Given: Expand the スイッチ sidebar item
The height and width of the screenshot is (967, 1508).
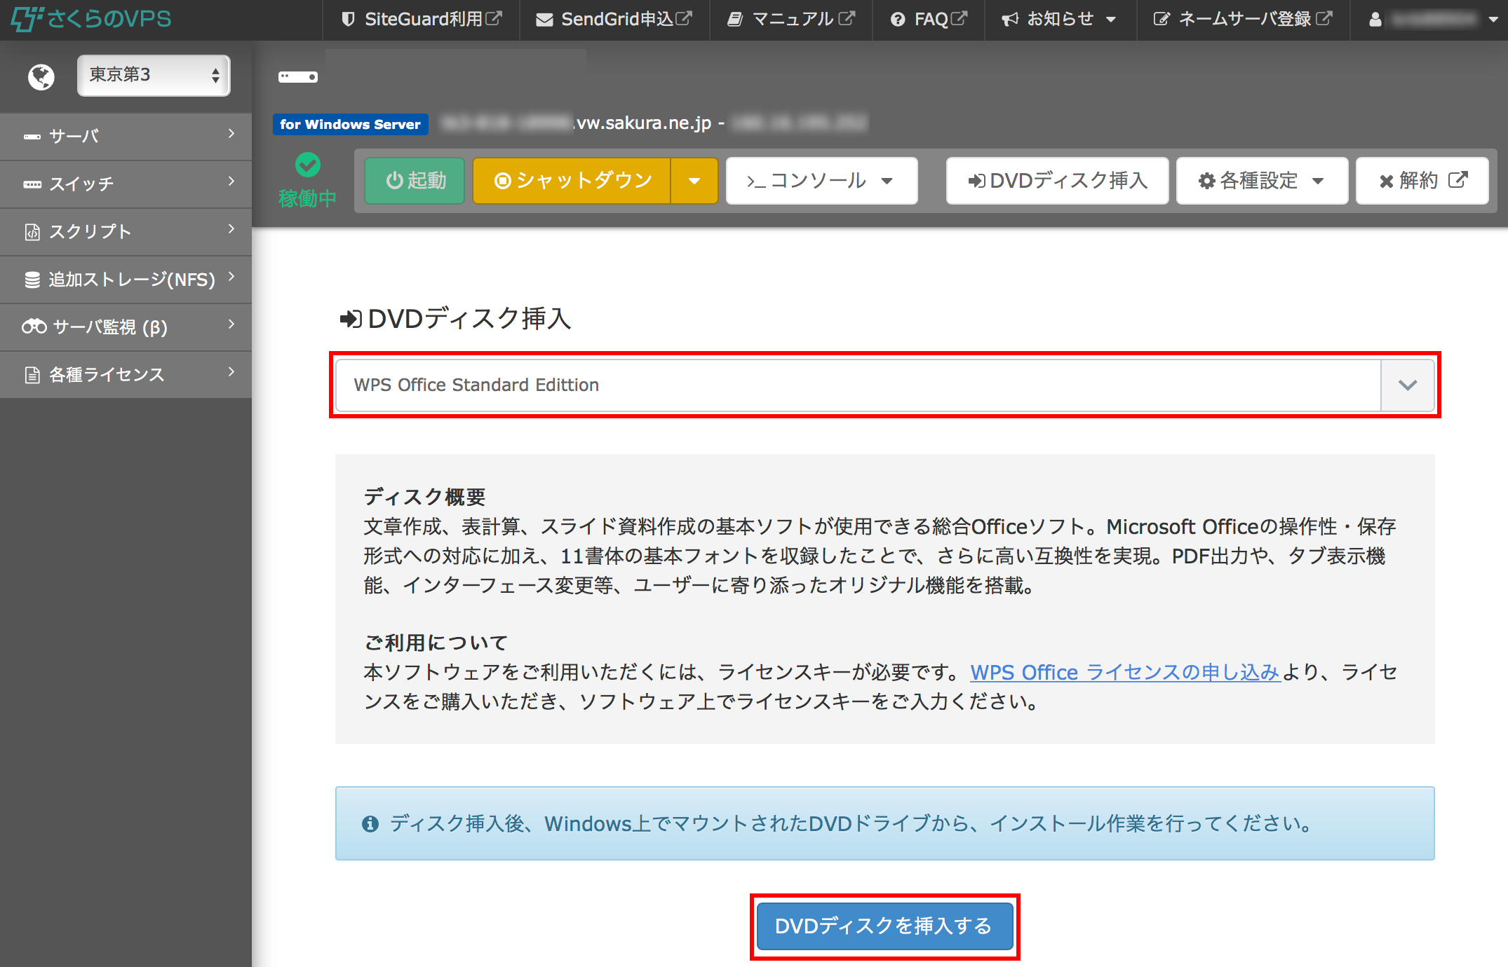Looking at the screenshot, I should 126,184.
